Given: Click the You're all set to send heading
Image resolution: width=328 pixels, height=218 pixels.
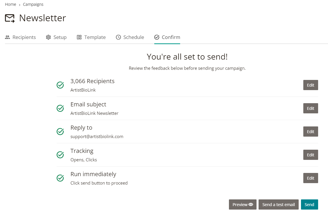Looking at the screenshot, I should click(187, 57).
